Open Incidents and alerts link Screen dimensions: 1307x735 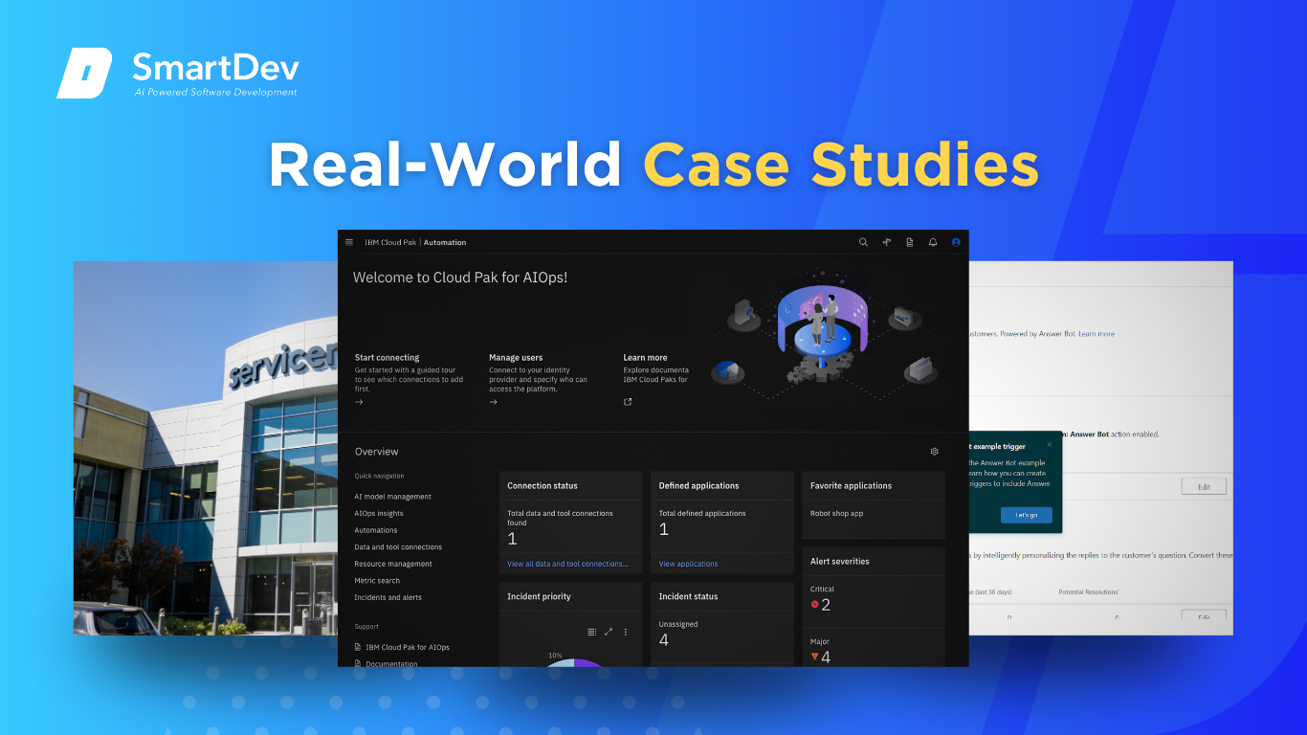click(x=388, y=597)
